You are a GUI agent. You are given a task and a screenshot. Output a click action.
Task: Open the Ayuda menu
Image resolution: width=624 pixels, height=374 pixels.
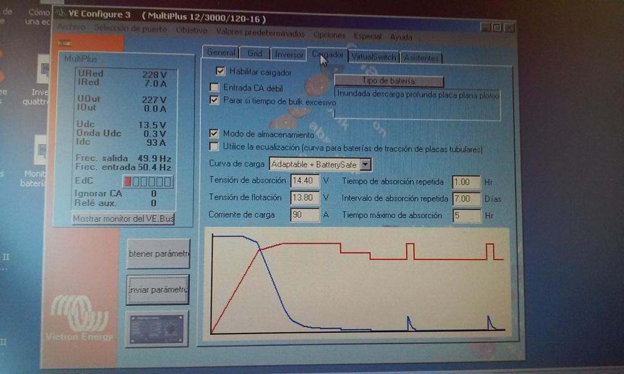[x=401, y=37]
